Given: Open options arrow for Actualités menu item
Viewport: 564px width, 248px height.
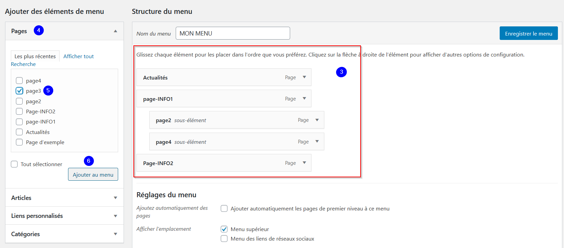Looking at the screenshot, I should pos(304,77).
